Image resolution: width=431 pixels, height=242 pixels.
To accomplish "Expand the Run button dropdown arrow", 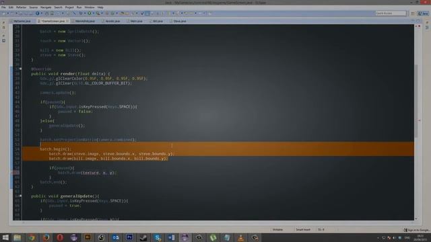I will click(x=94, y=13).
